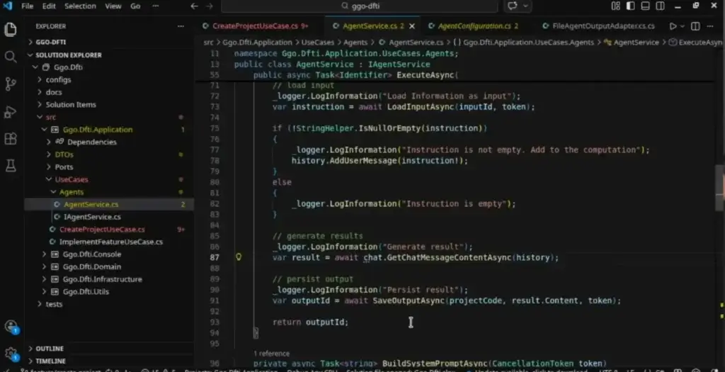The width and height of the screenshot is (725, 372).
Task: Expand the OUTLINE section
Action: click(x=49, y=349)
